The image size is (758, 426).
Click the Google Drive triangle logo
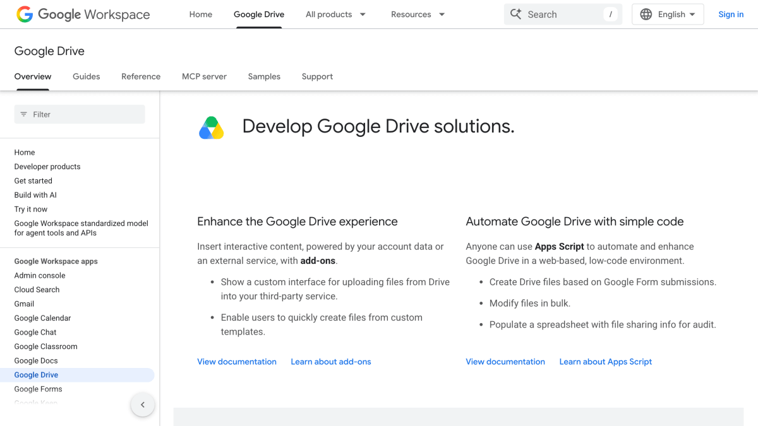coord(212,127)
